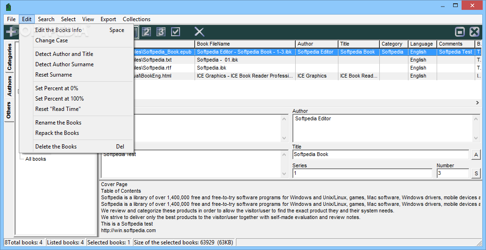Select All books tree item
The width and height of the screenshot is (486, 250).
[36, 159]
